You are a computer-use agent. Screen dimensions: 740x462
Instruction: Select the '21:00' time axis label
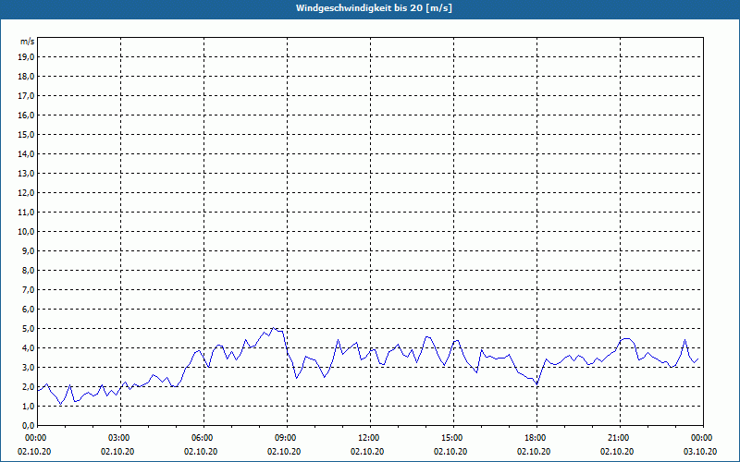click(x=618, y=438)
